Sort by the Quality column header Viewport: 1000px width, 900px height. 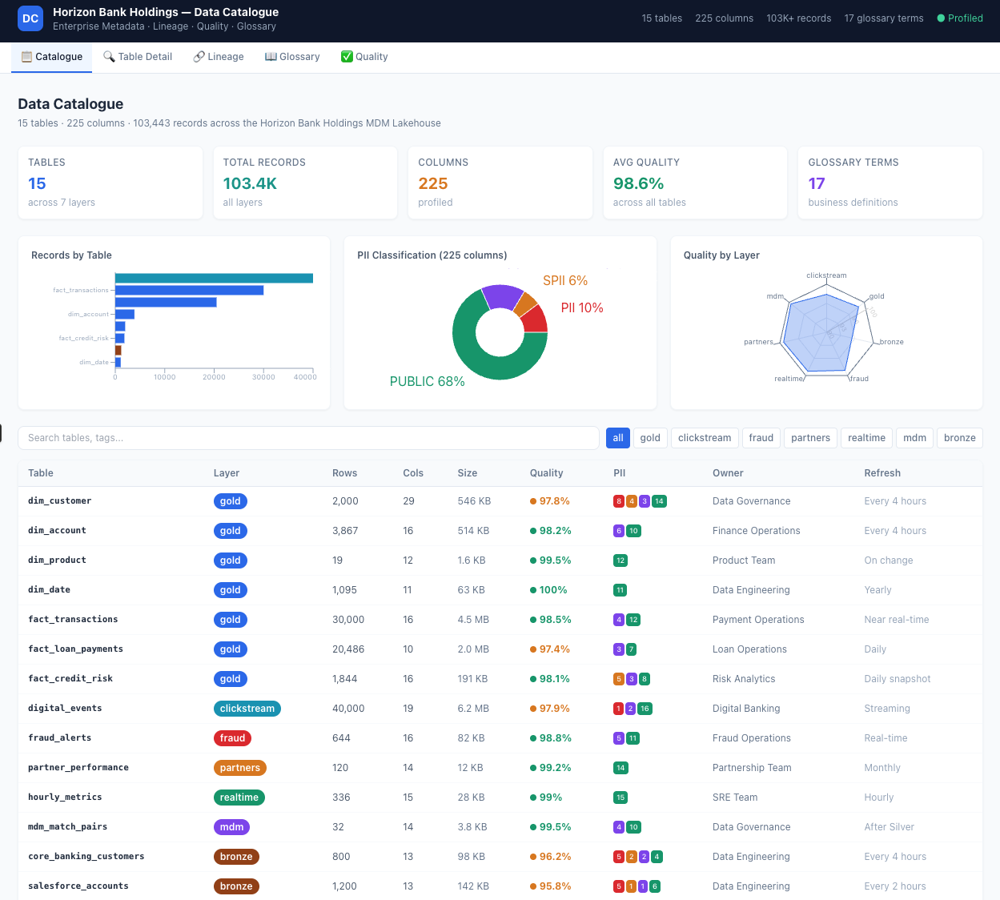click(546, 473)
